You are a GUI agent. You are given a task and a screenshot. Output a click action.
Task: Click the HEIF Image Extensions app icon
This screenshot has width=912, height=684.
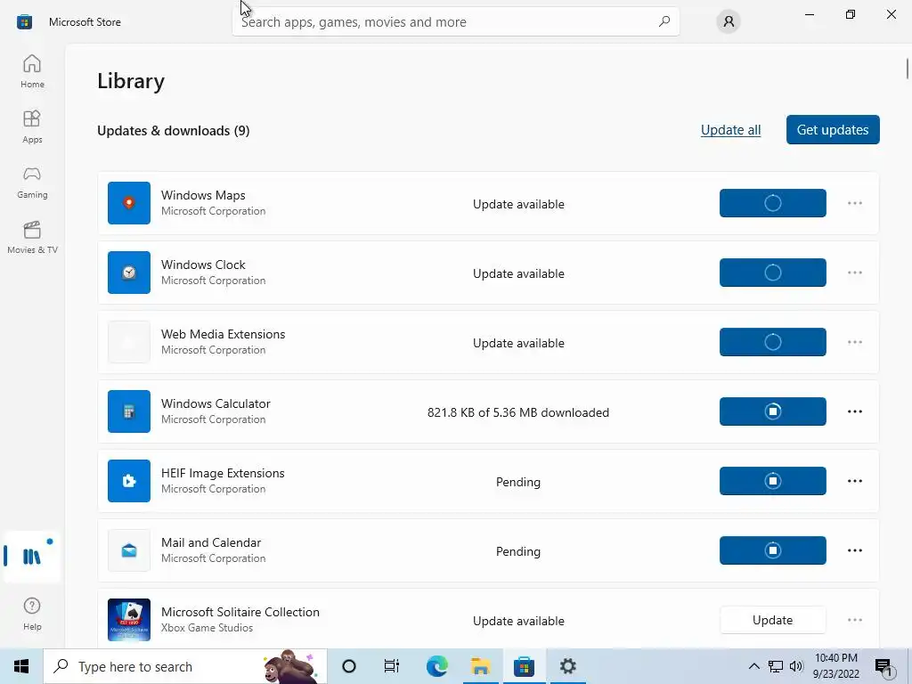click(129, 481)
